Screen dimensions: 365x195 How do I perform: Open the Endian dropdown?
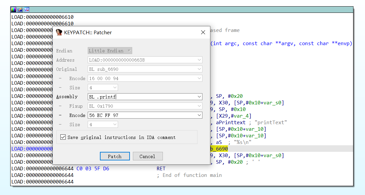point(129,51)
